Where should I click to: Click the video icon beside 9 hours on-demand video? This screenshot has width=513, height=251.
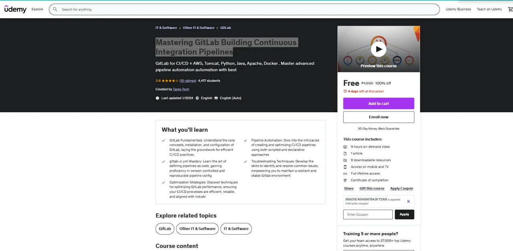click(345, 147)
